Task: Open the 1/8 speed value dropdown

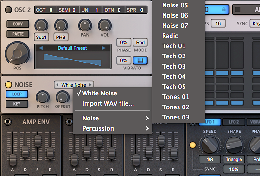Action: [x=209, y=159]
